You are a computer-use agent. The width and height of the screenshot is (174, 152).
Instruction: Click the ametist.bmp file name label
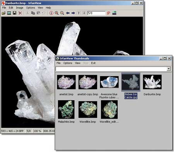[67, 94]
